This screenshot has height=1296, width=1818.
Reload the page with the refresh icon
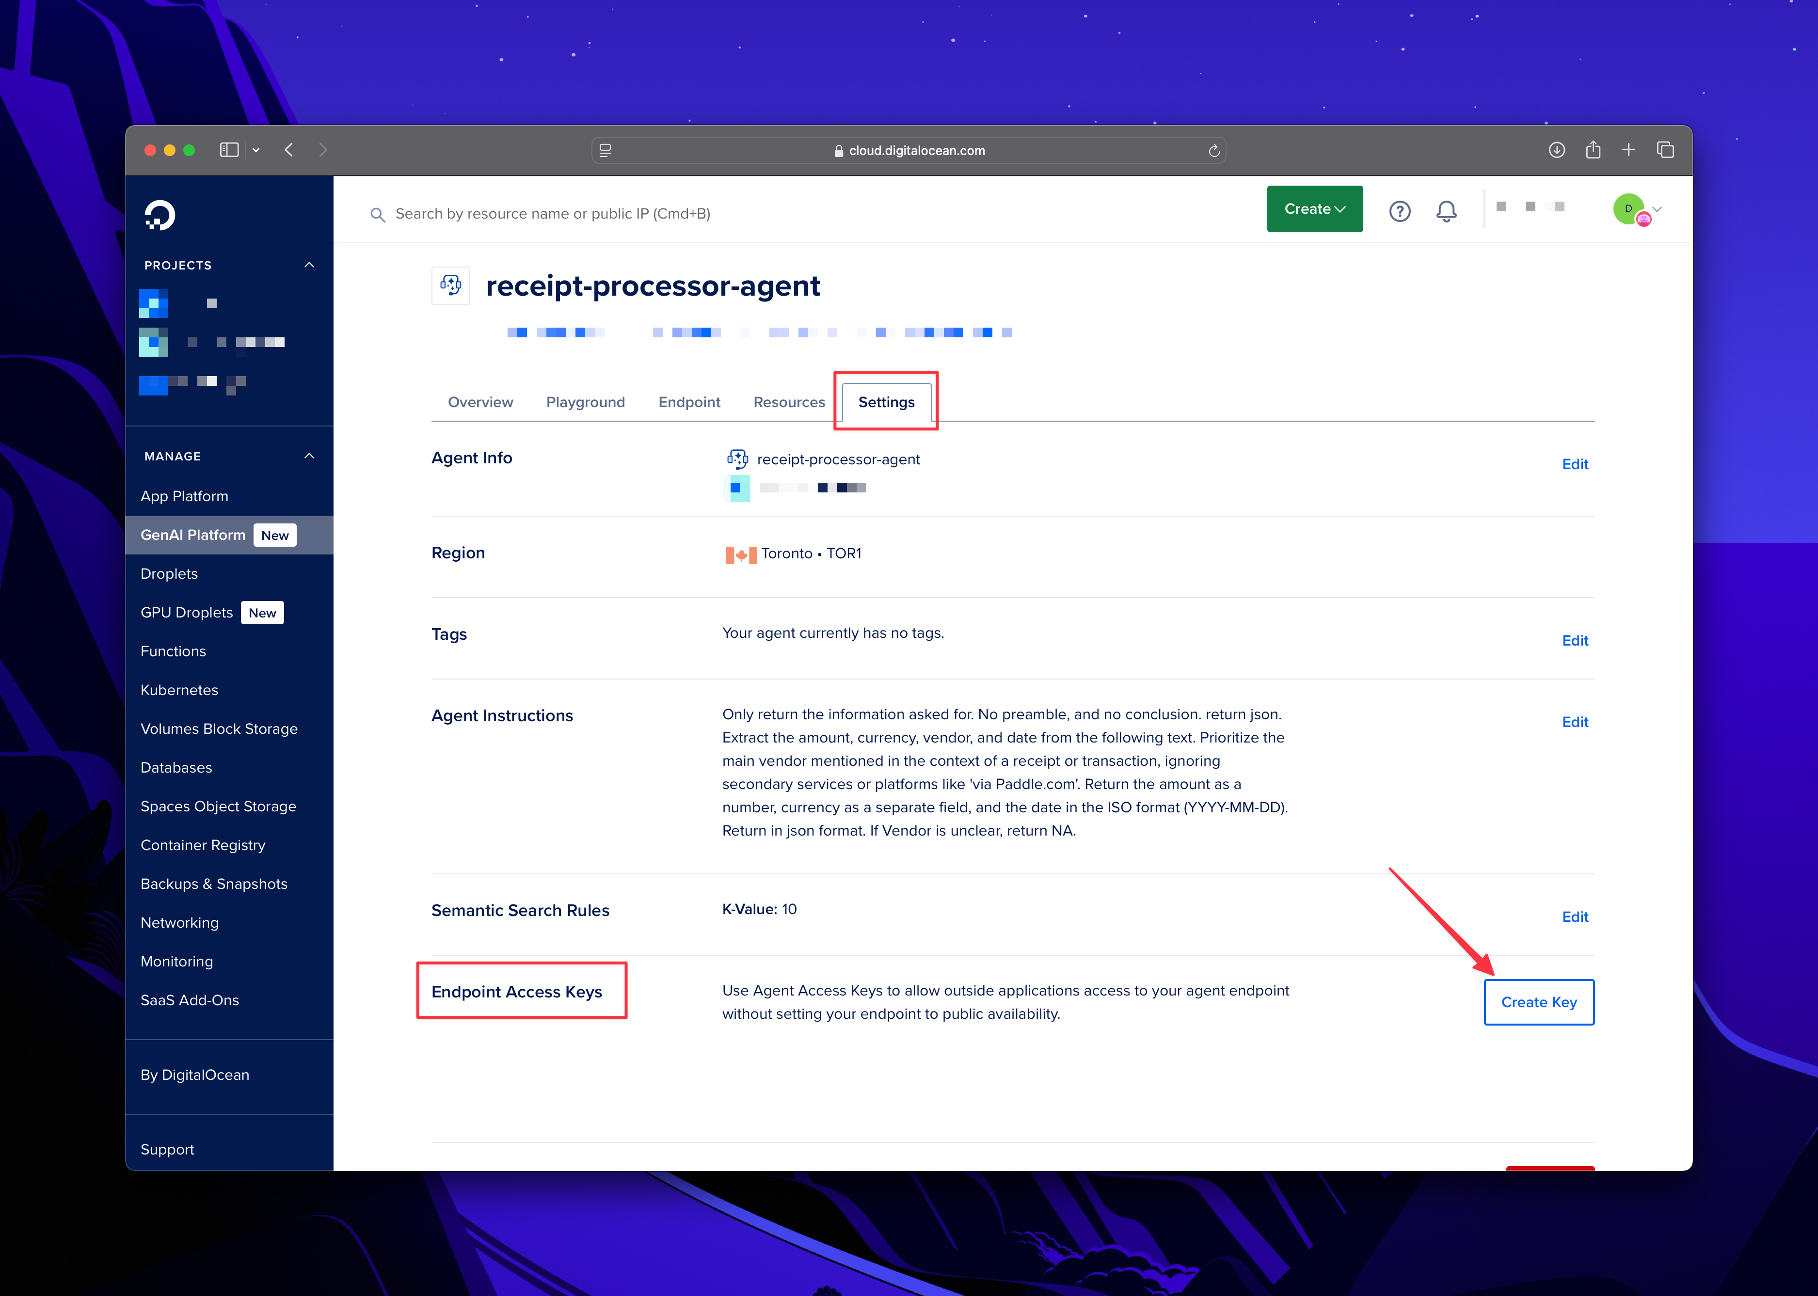coord(1214,150)
